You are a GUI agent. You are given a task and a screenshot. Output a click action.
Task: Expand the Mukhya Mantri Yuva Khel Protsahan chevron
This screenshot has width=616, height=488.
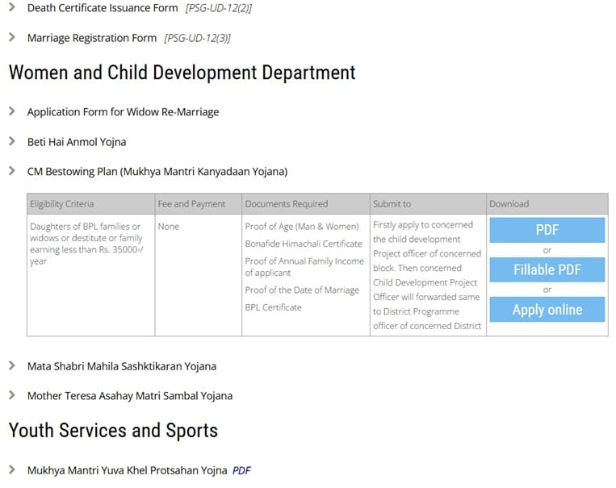[x=12, y=469]
